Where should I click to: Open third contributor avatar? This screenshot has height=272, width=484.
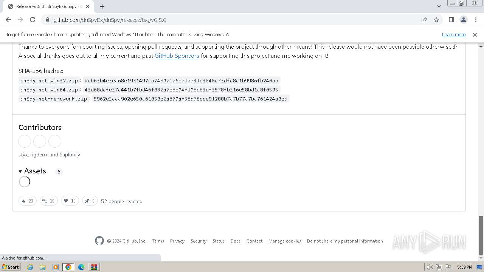[55, 141]
